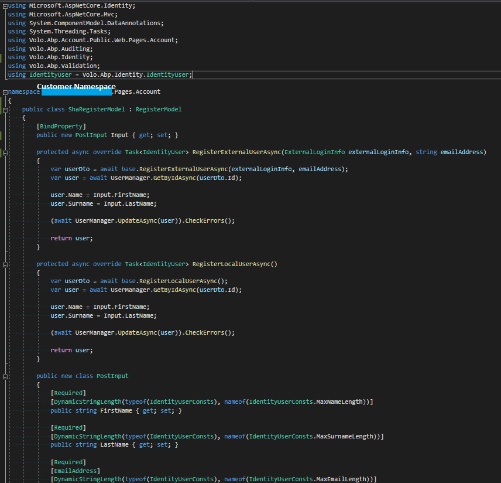
Task: Click the EmailAddress attribute
Action: pos(75,471)
